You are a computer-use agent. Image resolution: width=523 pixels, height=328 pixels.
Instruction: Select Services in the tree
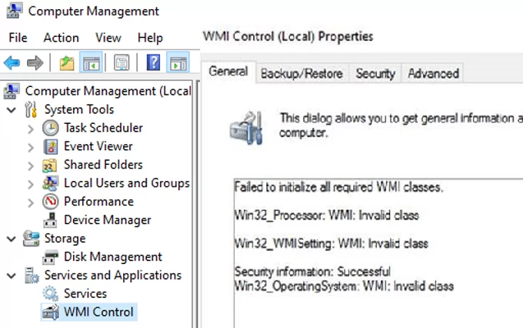point(85,294)
